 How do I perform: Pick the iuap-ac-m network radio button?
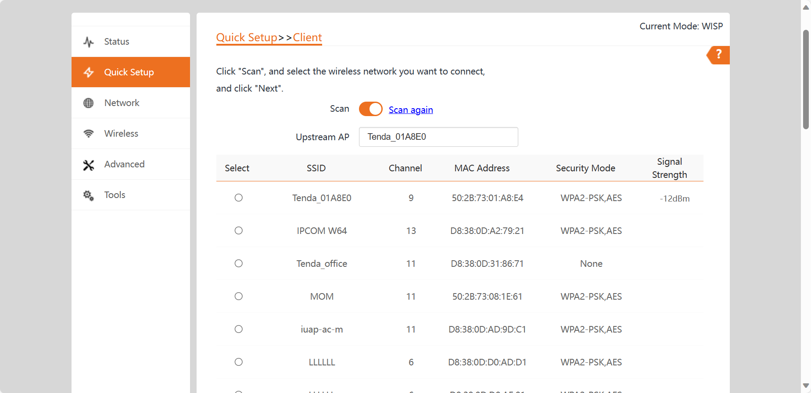(x=238, y=329)
